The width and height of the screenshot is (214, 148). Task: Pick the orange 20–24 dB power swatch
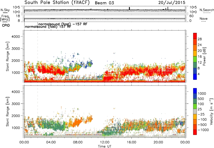(195, 48)
